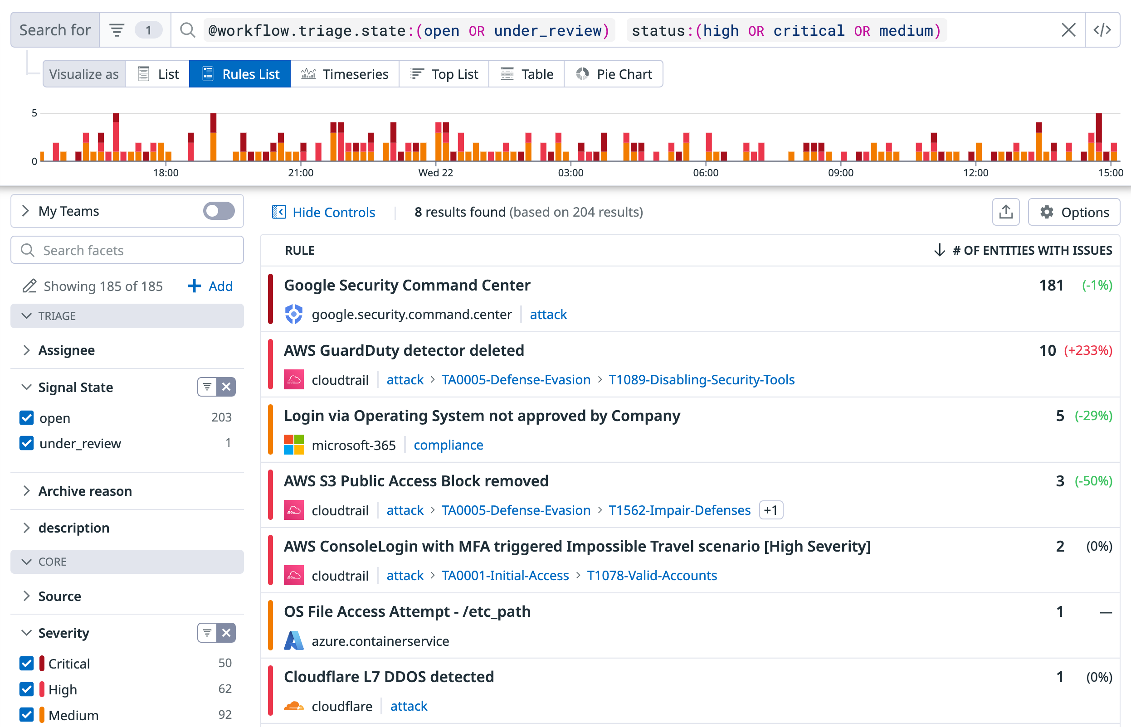Expand the My Teams chevron
Screen dimensions: 1131x727
(25, 211)
